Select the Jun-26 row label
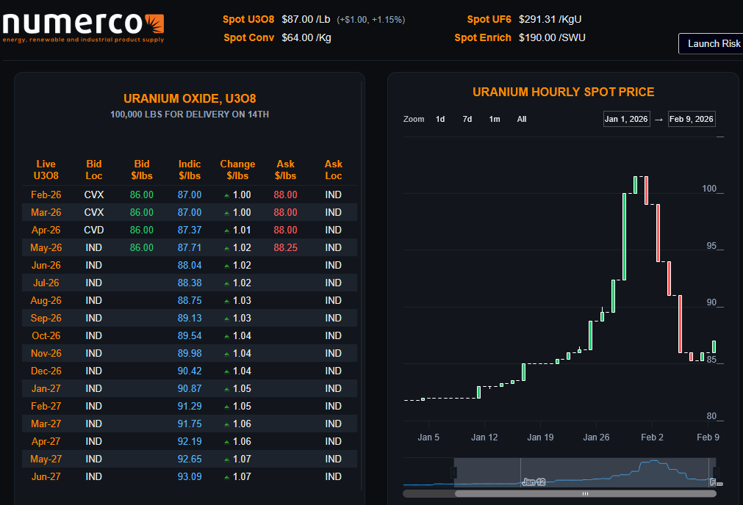 tap(46, 266)
